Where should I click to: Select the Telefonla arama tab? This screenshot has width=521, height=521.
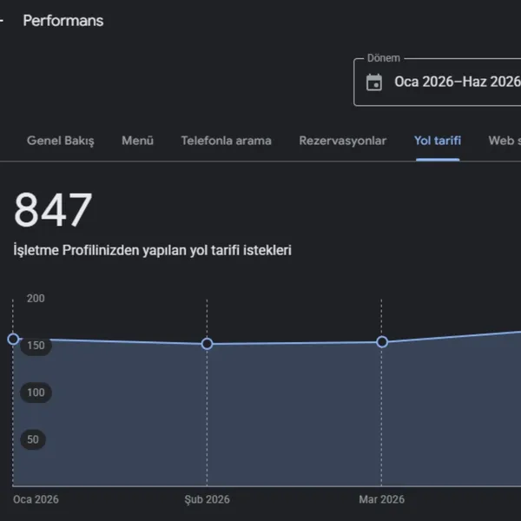227,141
